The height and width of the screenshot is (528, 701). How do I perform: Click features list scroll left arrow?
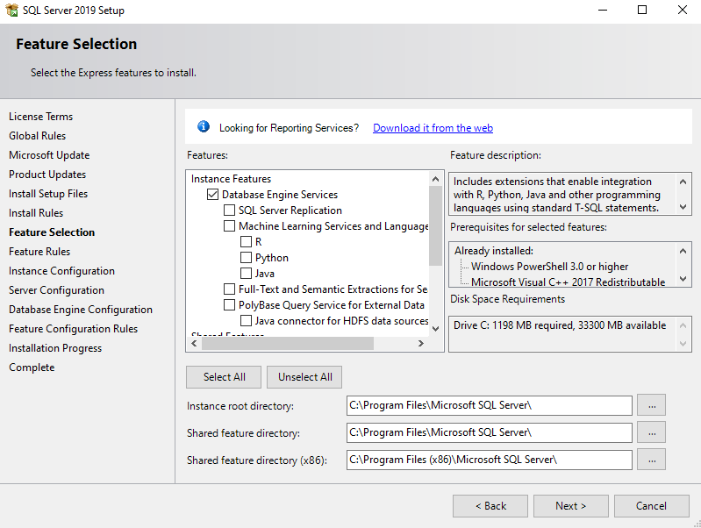(194, 343)
